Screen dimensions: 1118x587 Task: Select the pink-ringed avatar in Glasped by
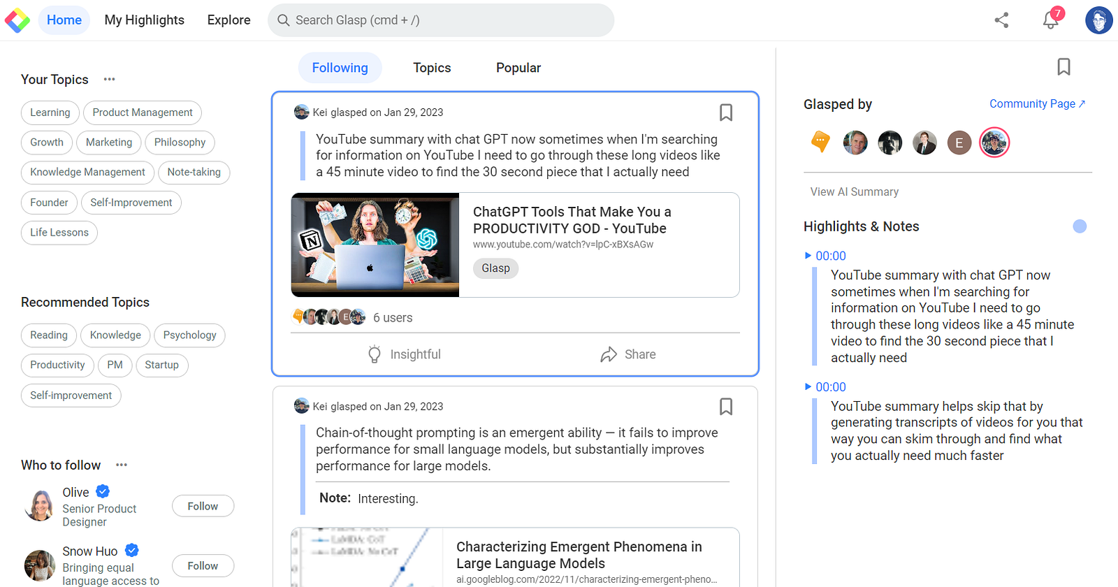pyautogui.click(x=994, y=143)
